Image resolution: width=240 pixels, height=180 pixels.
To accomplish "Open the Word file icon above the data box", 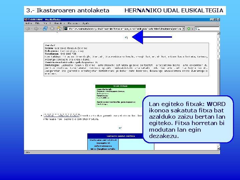I will tap(126, 37).
